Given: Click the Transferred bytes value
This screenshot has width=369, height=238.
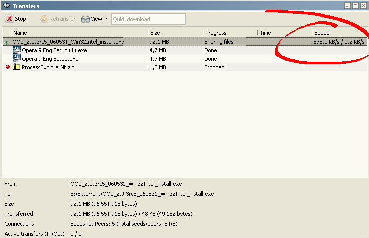Looking at the screenshot, I should (131, 214).
